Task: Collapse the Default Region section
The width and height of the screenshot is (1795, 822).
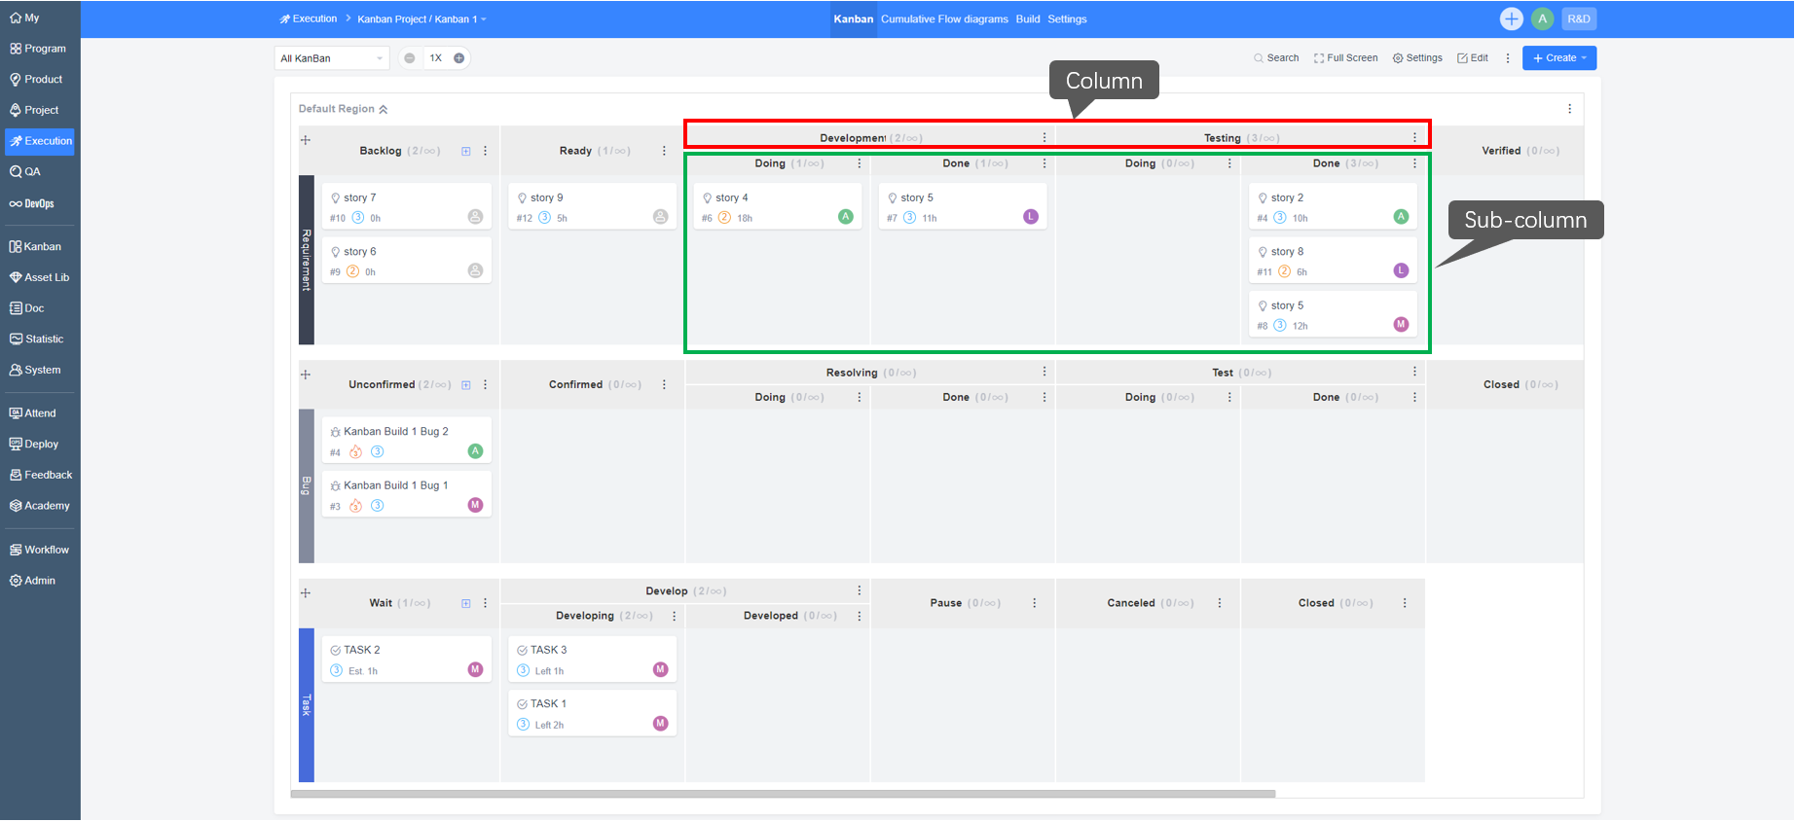Action: (384, 110)
